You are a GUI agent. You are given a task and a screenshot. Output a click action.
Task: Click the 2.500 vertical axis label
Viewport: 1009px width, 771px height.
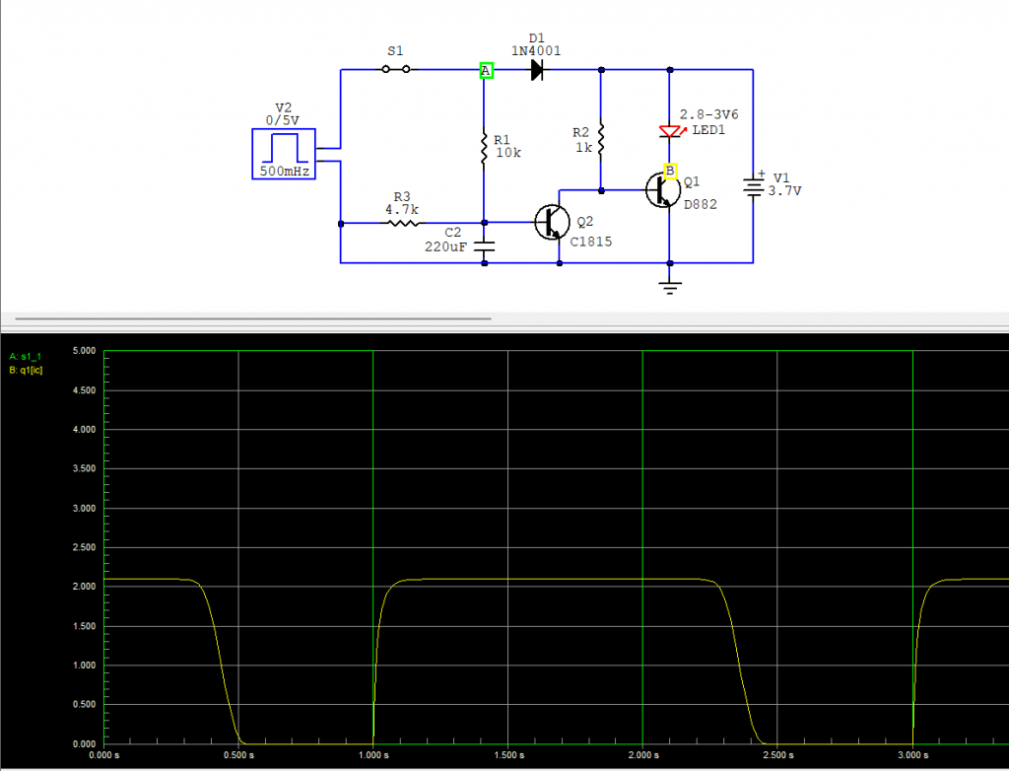click(x=85, y=547)
